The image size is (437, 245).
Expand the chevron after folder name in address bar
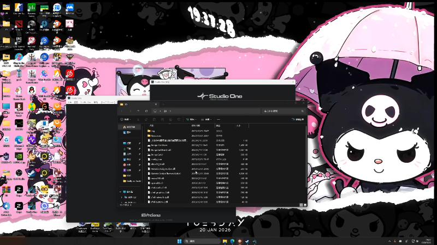coord(170,111)
